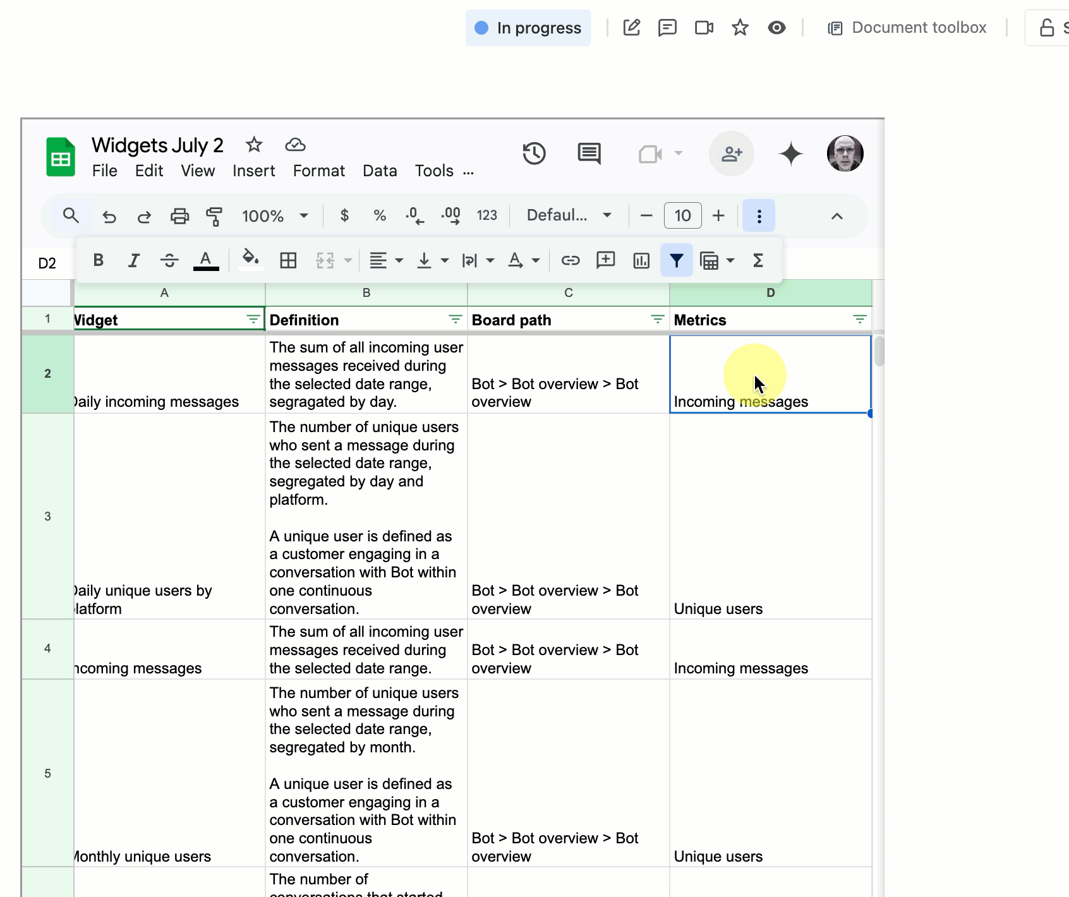Screen dimensions: 1069x897
Task: Open the Data menu
Action: [x=380, y=170]
